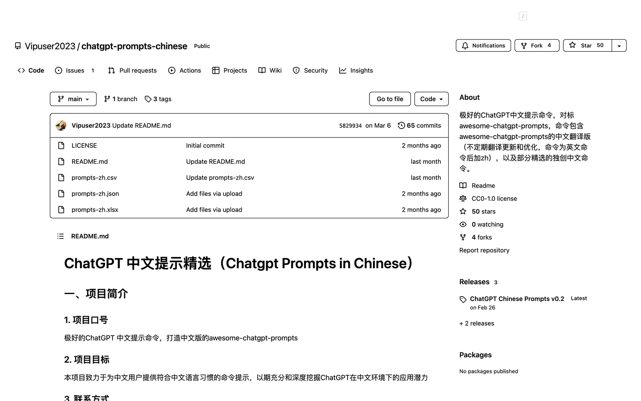Screen dimensions: 641x401
Task: Click the Notifications button
Action: [483, 45]
